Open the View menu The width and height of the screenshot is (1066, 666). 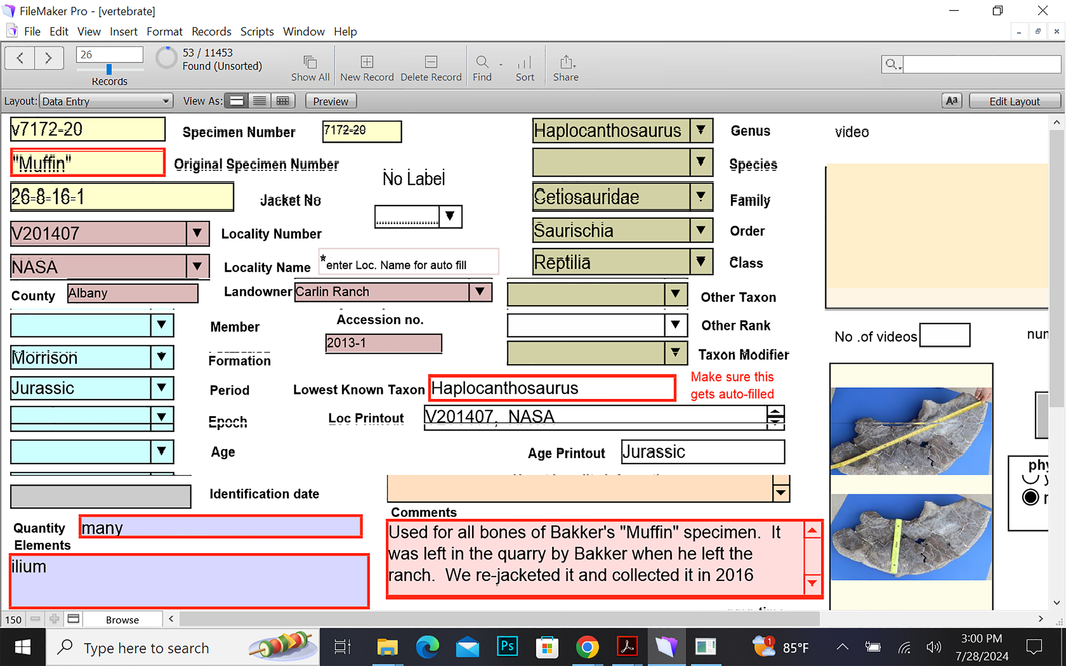point(89,32)
